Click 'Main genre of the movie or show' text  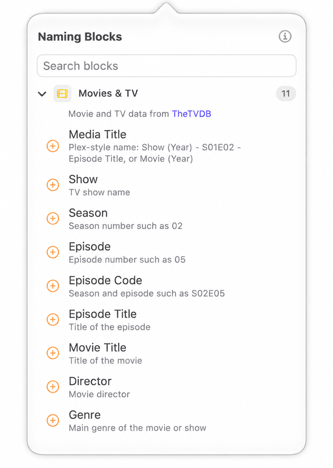[x=138, y=428]
